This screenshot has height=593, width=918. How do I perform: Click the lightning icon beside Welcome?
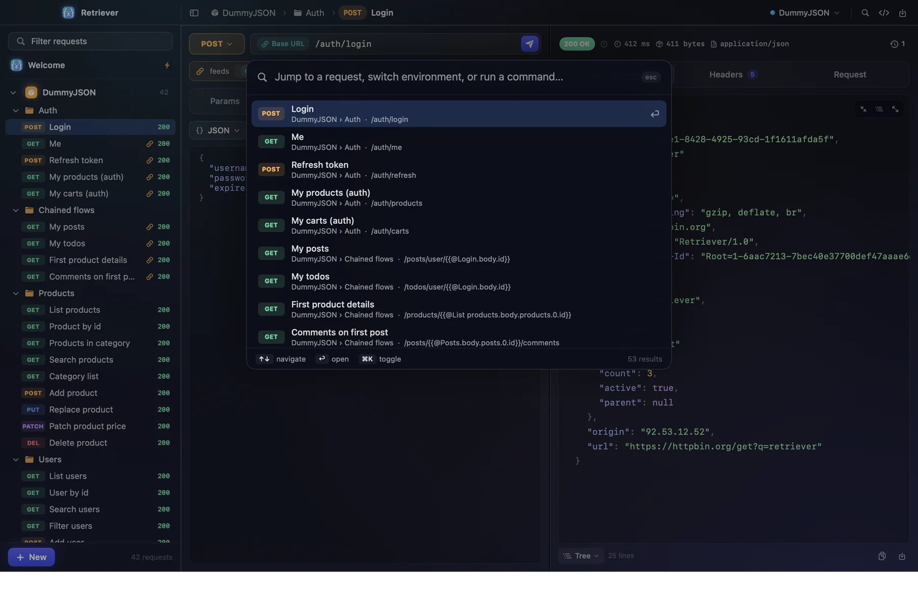pos(167,65)
